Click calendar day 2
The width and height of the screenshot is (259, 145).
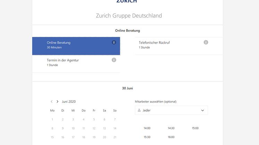(x=62, y=119)
